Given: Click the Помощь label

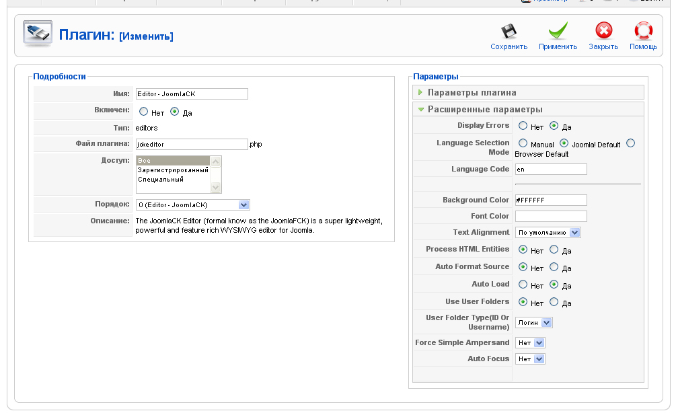Looking at the screenshot, I should point(643,46).
